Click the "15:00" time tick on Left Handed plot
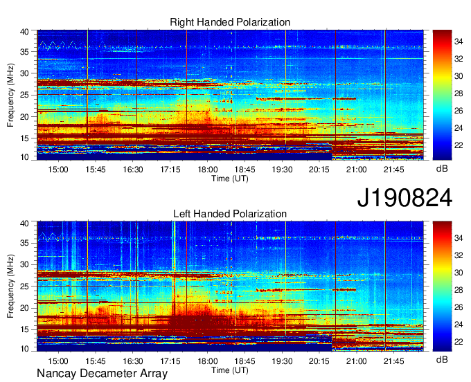 click(58, 361)
